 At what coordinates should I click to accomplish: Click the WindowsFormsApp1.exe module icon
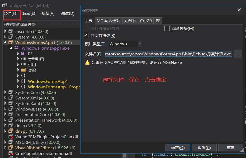coord(16,48)
